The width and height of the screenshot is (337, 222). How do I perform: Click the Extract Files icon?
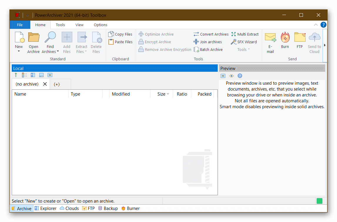coord(82,37)
